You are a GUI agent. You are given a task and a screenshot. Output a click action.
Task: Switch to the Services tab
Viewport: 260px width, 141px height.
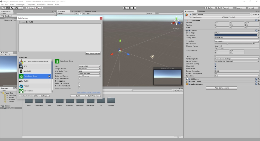pyautogui.click(x=201, y=11)
